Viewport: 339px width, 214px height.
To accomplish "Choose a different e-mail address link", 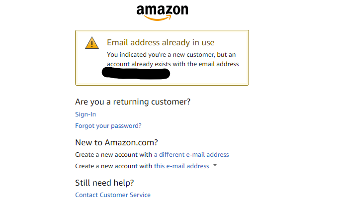I will 191,155.
